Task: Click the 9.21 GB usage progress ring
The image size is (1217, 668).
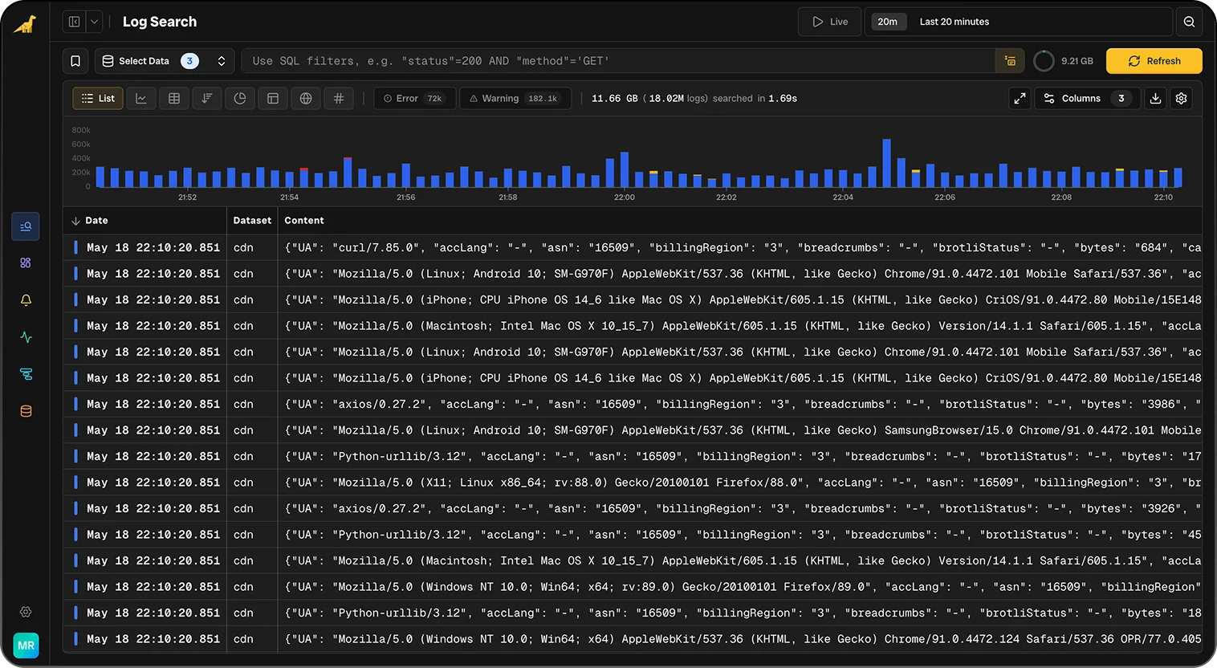Action: (x=1044, y=61)
